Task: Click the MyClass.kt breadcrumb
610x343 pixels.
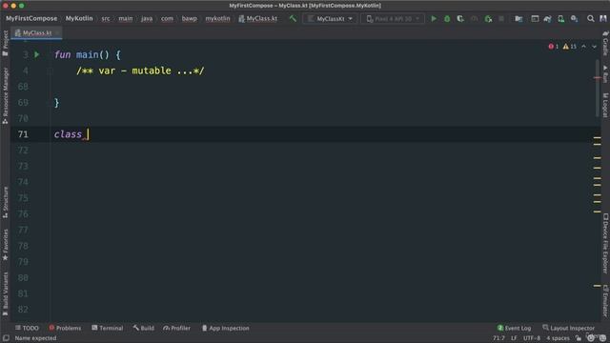Action: pos(258,18)
